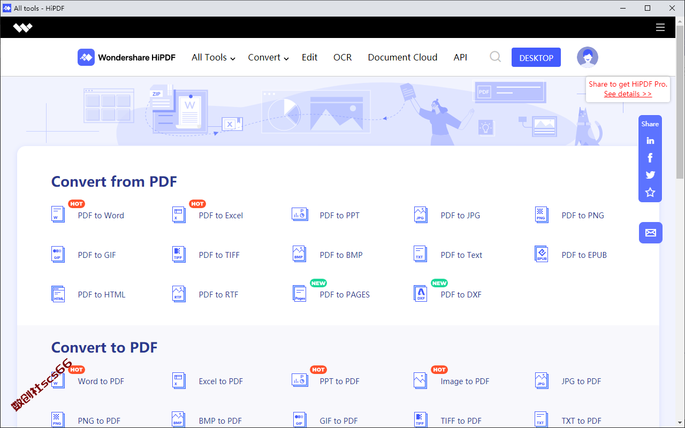Image resolution: width=685 pixels, height=428 pixels.
Task: Select the PDF to PPT icon
Action: [300, 215]
